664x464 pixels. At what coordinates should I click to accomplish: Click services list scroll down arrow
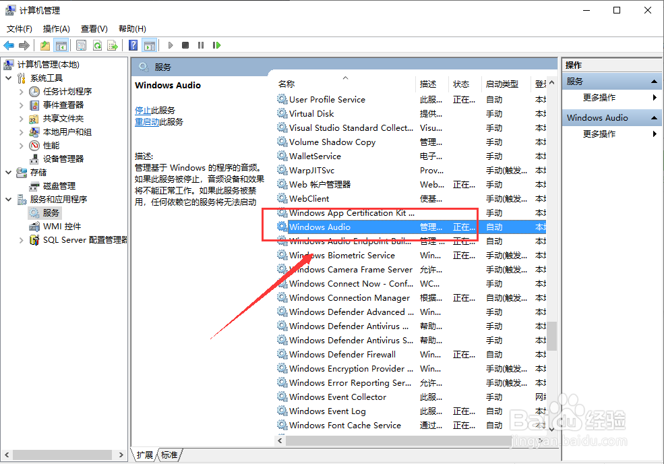[552, 429]
